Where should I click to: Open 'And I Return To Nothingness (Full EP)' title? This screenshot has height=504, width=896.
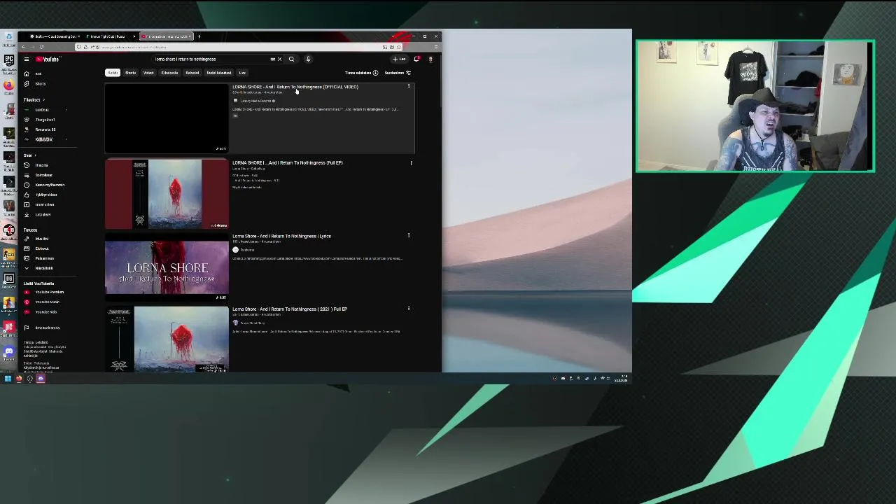(x=288, y=162)
